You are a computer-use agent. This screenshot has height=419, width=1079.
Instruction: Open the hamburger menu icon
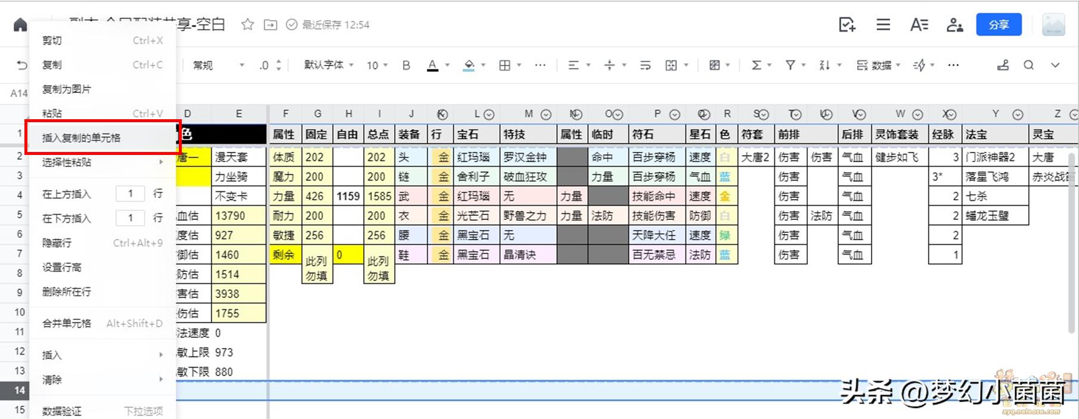coord(883,24)
